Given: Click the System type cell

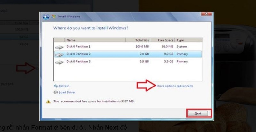Looking at the screenshot, I should click(x=182, y=47).
